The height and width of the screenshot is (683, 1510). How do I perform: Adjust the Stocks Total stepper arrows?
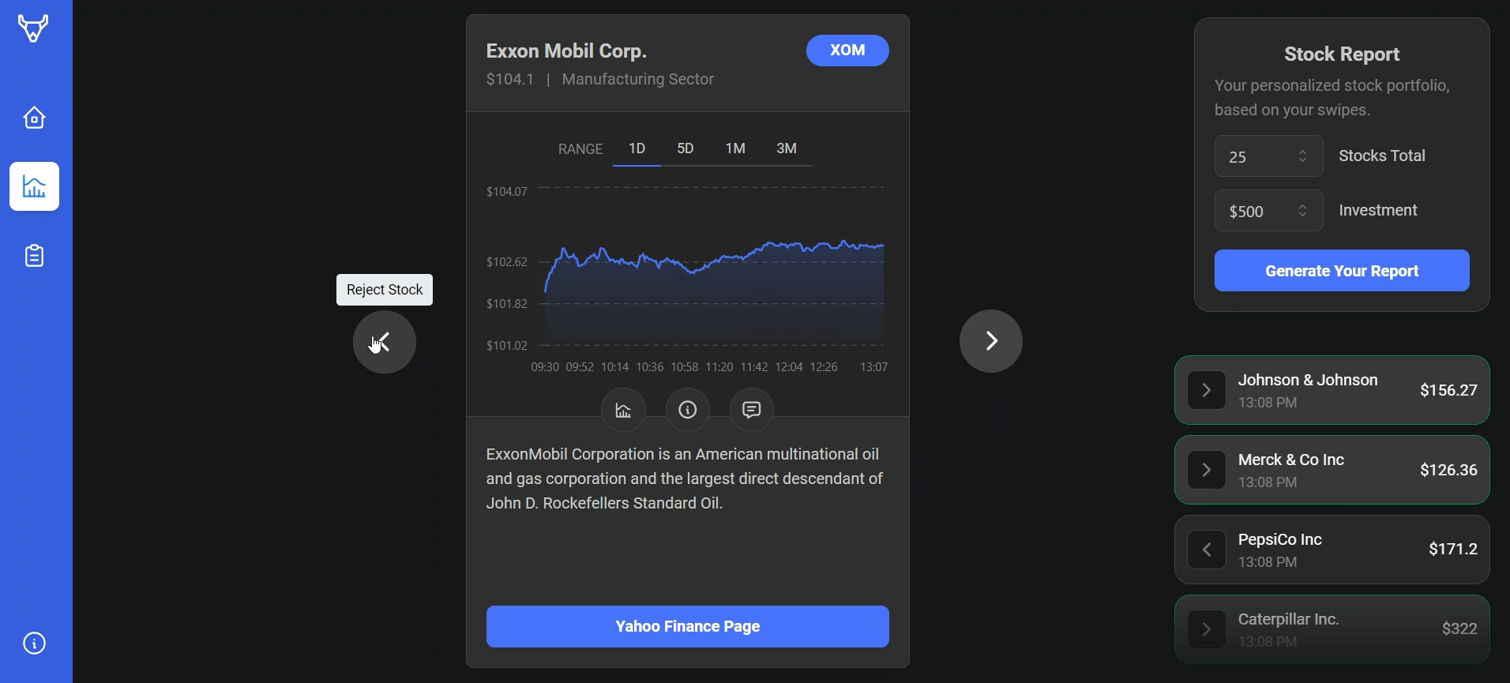coord(1303,156)
